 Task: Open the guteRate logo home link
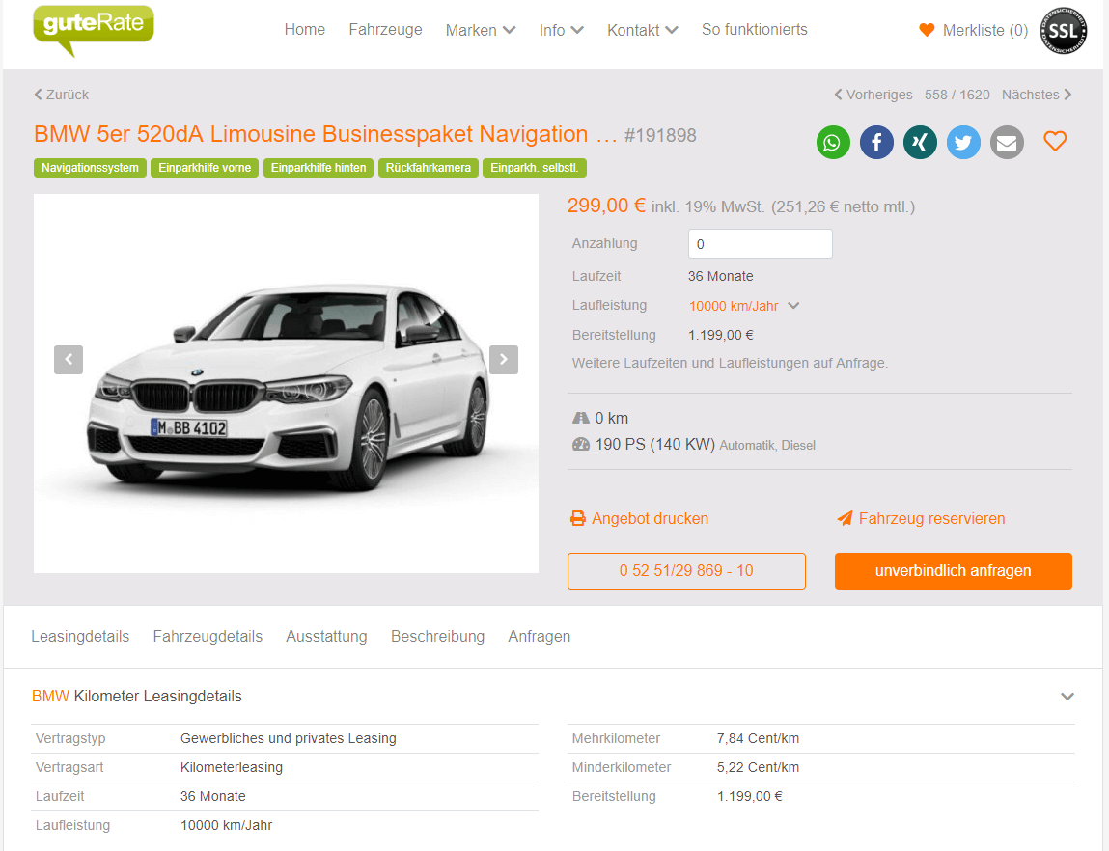pyautogui.click(x=94, y=30)
